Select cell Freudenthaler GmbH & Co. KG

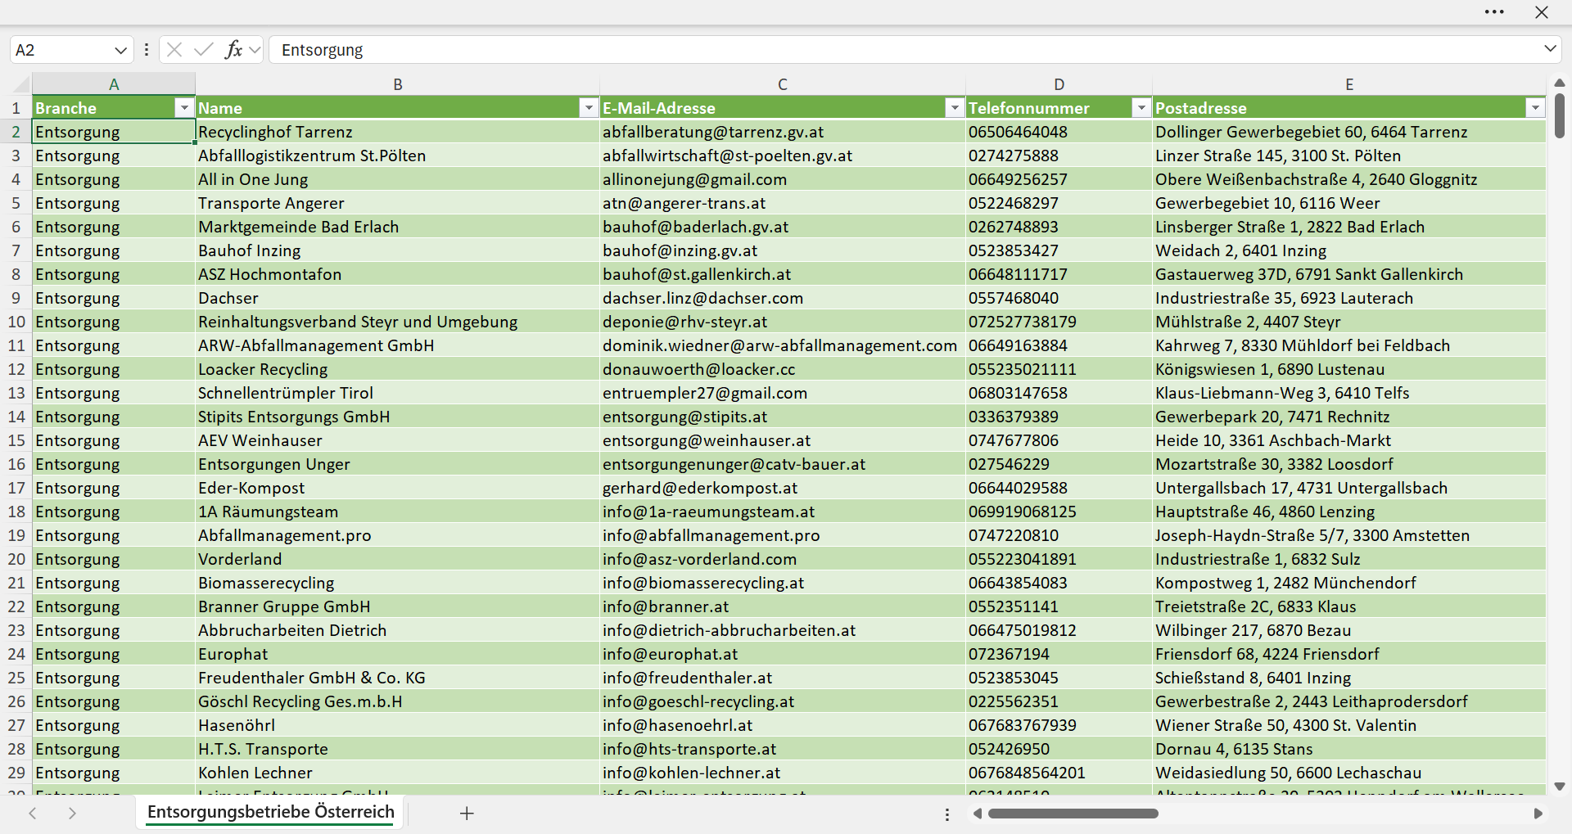tap(398, 678)
